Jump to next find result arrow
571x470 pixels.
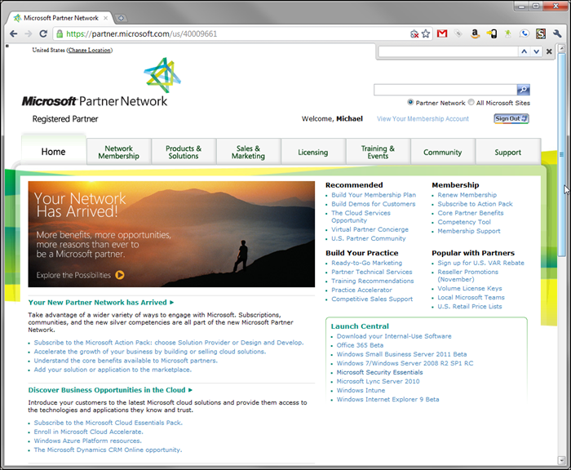point(536,51)
